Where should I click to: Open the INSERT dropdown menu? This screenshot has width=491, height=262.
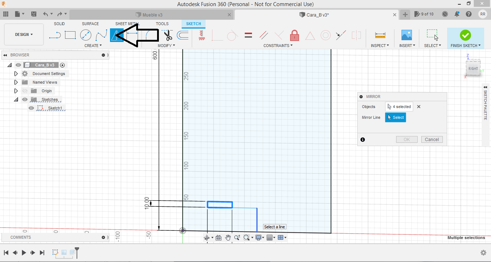click(x=407, y=46)
